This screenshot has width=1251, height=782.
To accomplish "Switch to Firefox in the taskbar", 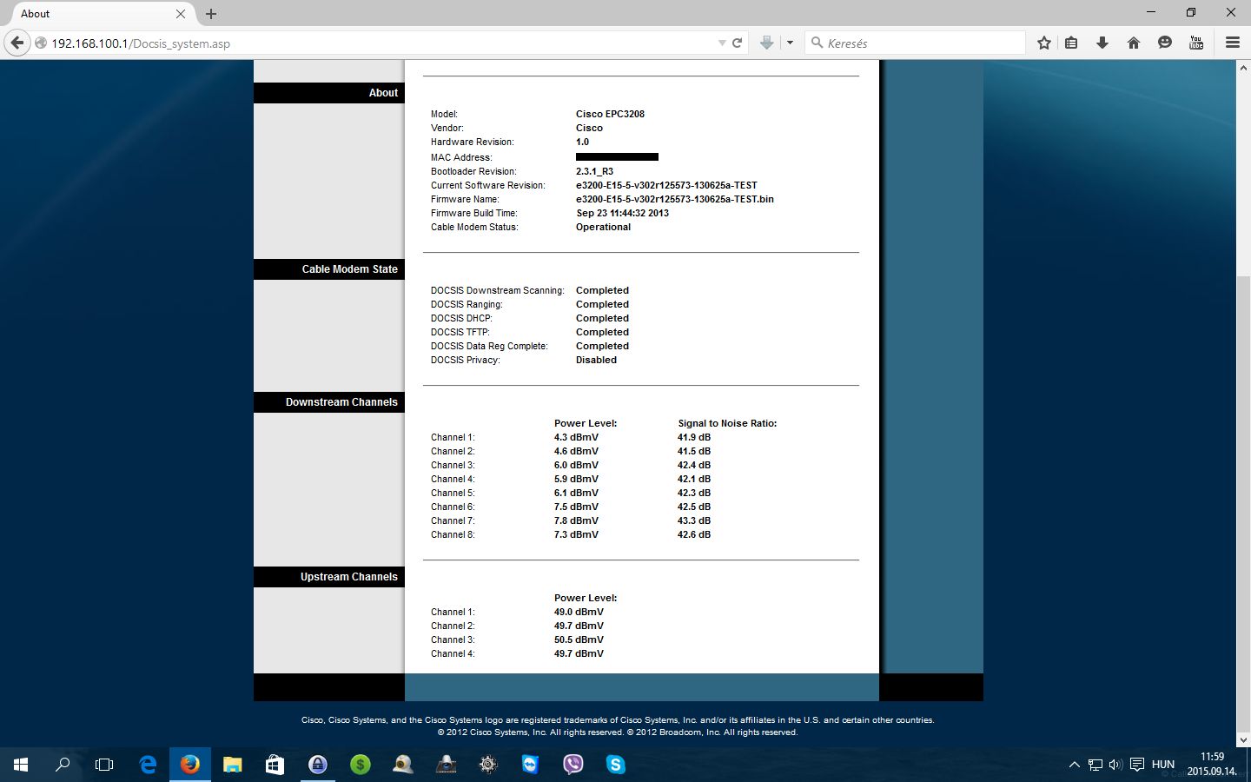I will pyautogui.click(x=190, y=765).
